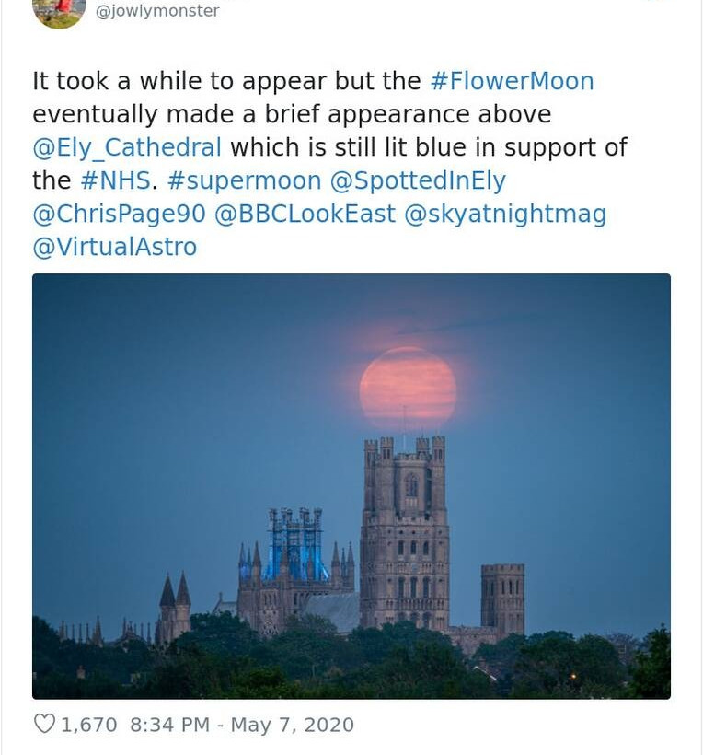Click the blue-lit cathedral tower in photo
Viewport: 703px width, 755px height.
(x=294, y=548)
